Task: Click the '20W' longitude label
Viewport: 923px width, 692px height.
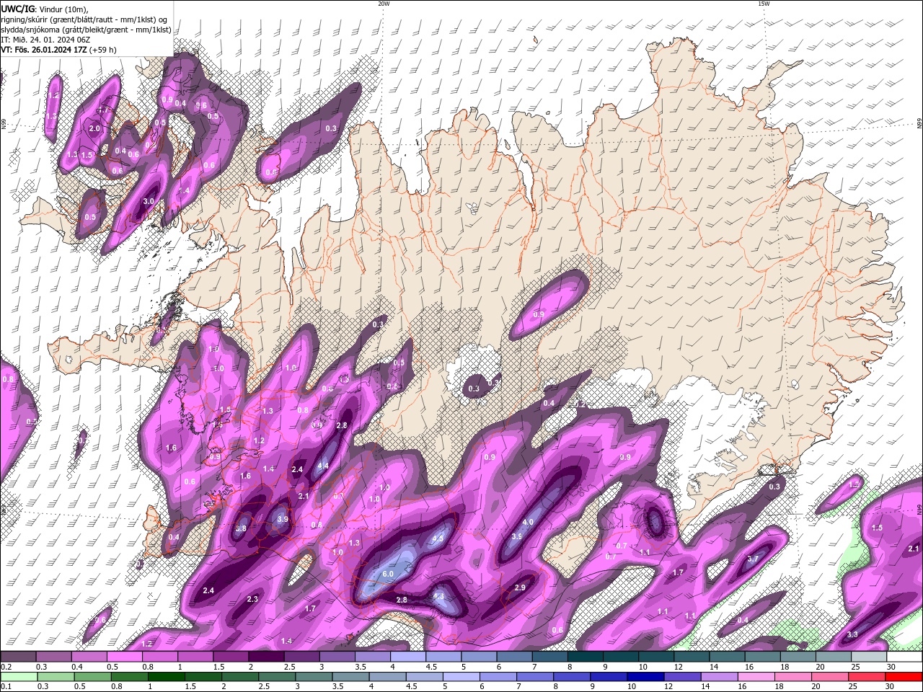Action: point(384,4)
